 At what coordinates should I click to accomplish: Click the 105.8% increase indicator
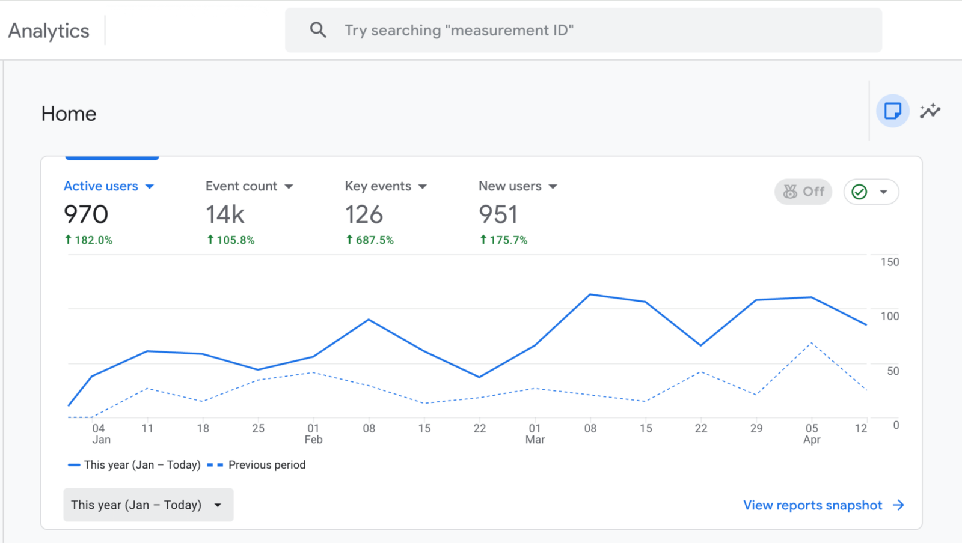tap(230, 240)
